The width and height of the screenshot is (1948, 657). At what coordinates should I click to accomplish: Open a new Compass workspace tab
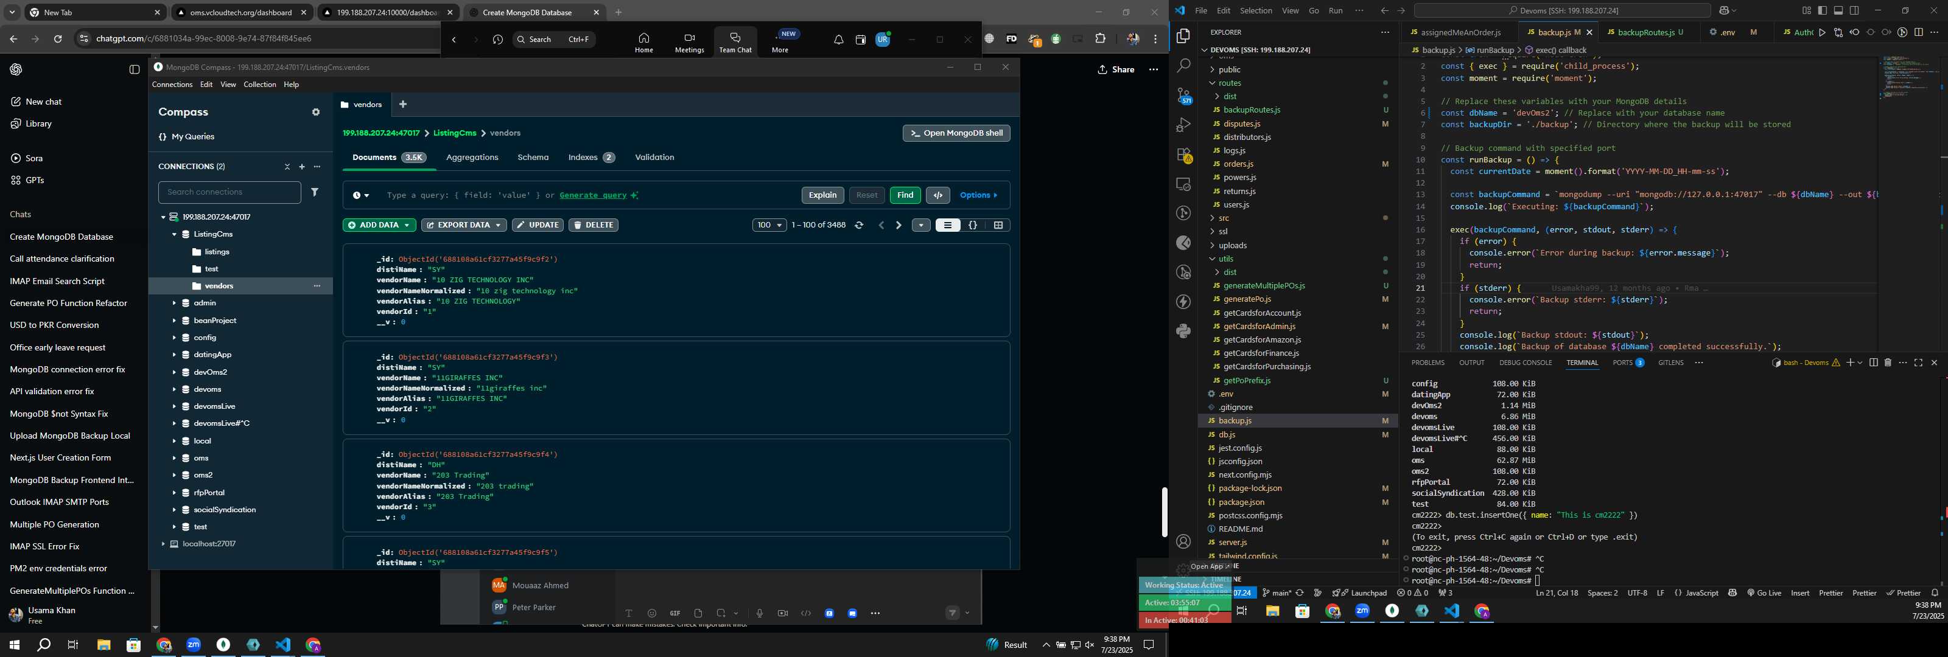(403, 105)
